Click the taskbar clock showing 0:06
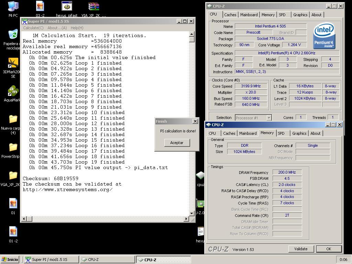Image resolution: width=352 pixels, height=264 pixels. click(x=343, y=260)
